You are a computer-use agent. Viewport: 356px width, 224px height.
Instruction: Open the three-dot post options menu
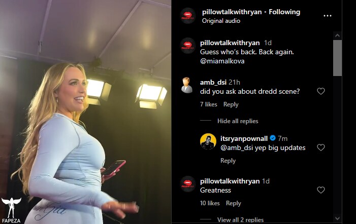(328, 16)
